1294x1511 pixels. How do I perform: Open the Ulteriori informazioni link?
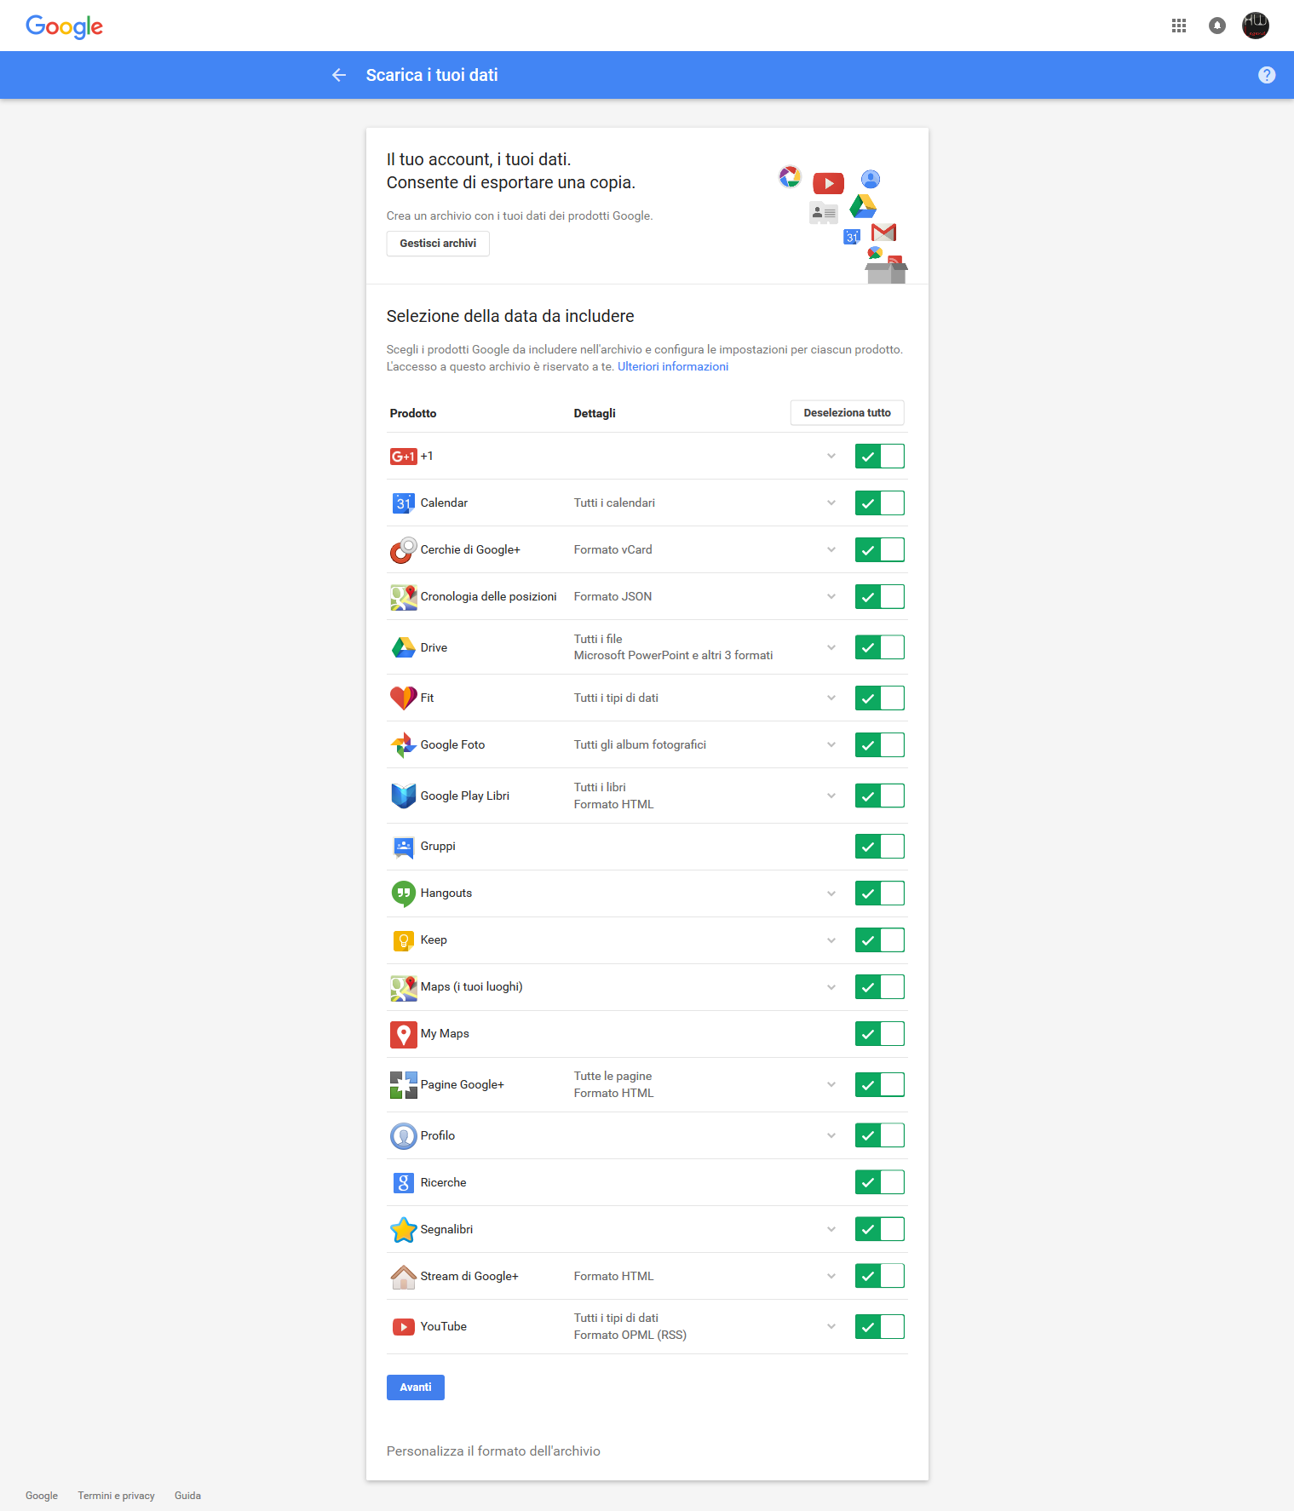673,367
